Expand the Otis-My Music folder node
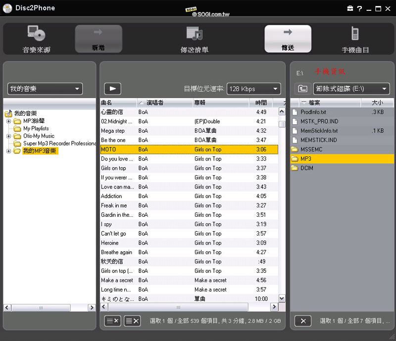This screenshot has width=396, height=341. point(8,136)
